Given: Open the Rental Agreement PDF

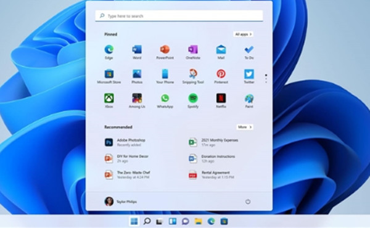Looking at the screenshot, I should 212,175.
